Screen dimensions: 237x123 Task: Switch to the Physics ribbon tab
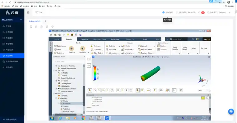coord(84,39)
